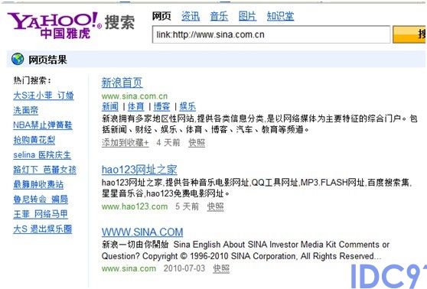Image resolution: width=427 pixels, height=289 pixels.
Task: Switch to the 图片 tab
Action: [247, 16]
